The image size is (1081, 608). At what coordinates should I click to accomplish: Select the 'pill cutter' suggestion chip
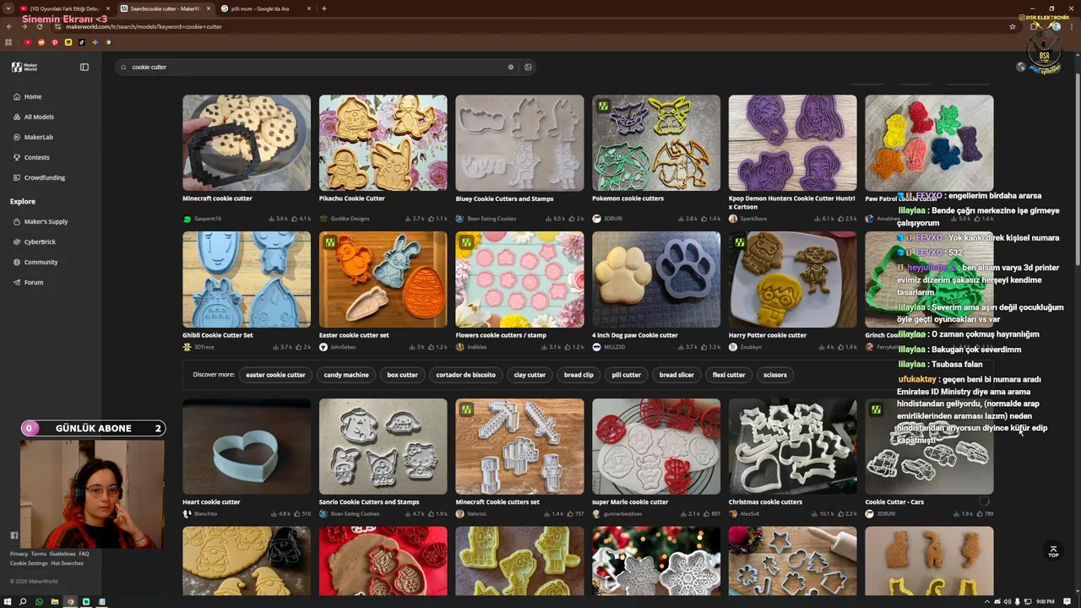(x=627, y=375)
